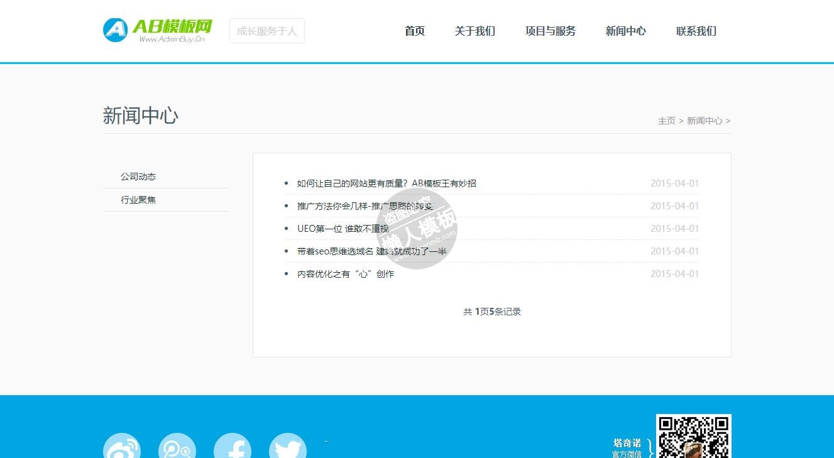This screenshot has height=458, width=834.
Task: Open the Tencent Weibo icon in the footer
Action: click(x=177, y=445)
